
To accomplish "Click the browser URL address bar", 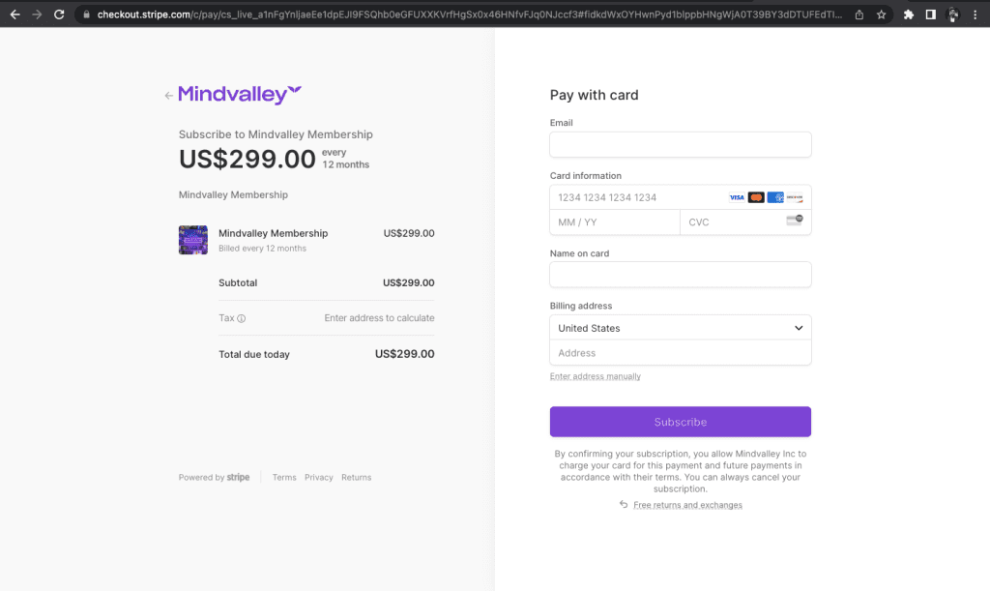I will (469, 15).
